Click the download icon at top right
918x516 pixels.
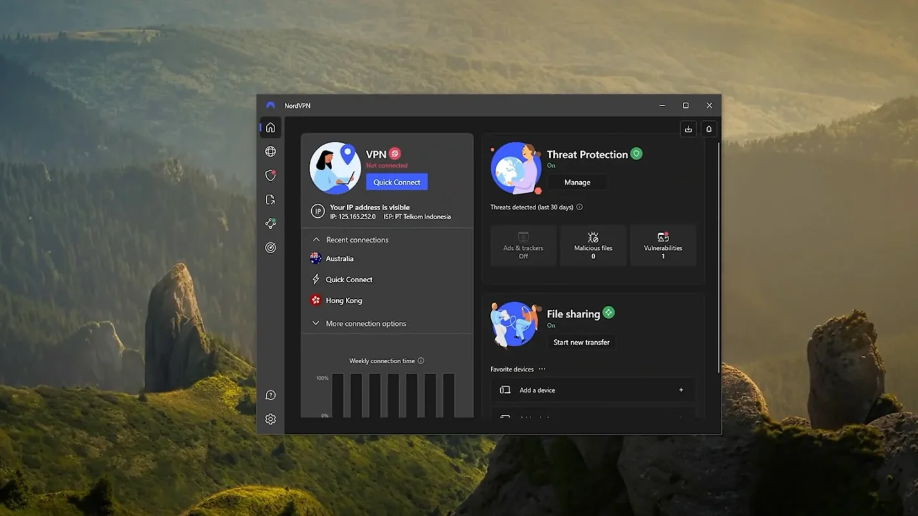[688, 129]
